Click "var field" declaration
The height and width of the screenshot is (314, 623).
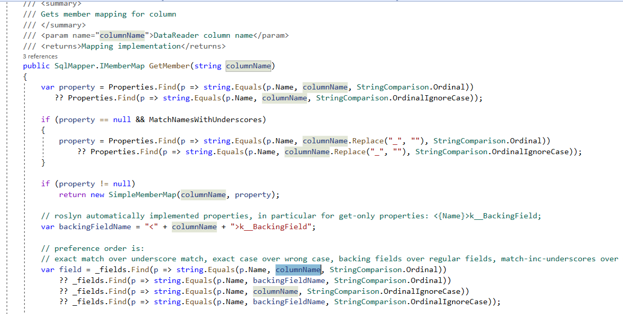coord(61,270)
